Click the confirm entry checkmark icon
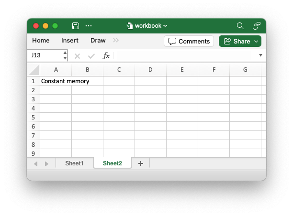 [91, 56]
